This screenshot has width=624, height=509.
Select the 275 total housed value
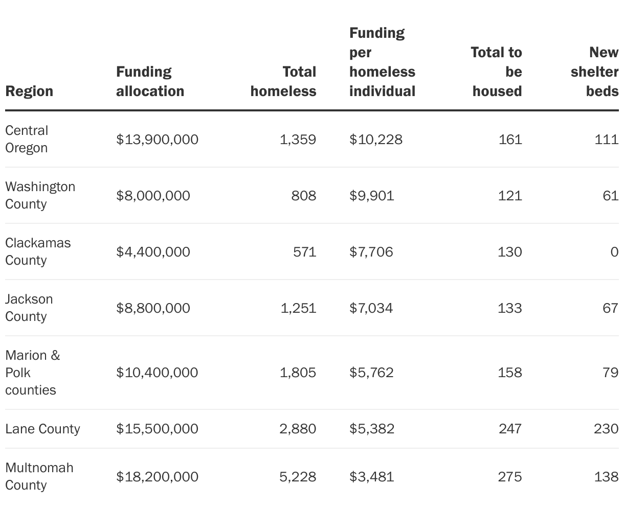[x=510, y=477]
